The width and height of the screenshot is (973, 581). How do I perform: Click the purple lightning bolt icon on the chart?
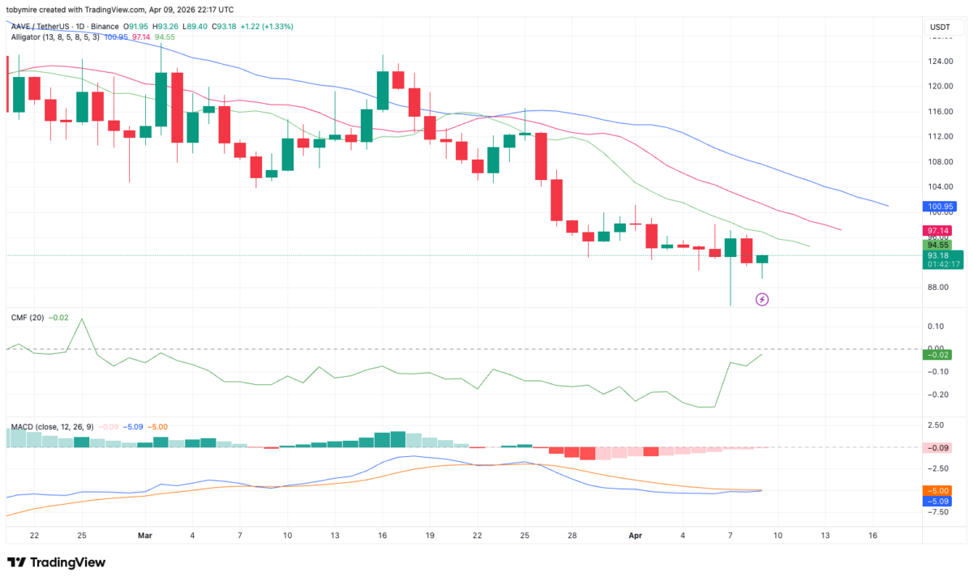(762, 300)
